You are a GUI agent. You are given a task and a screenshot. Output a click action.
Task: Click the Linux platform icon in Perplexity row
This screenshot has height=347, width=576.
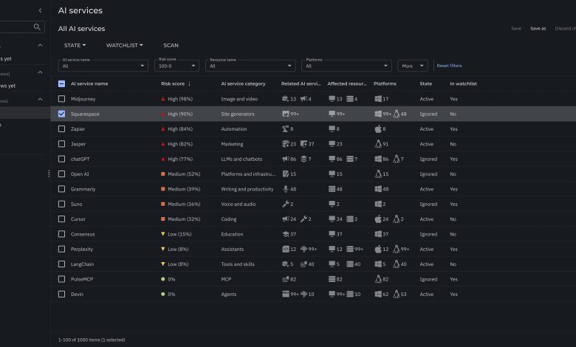pyautogui.click(x=397, y=249)
